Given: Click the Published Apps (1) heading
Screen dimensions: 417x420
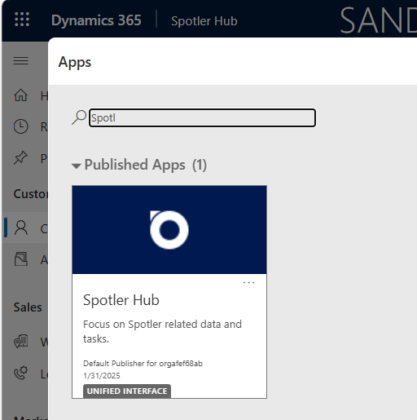Looking at the screenshot, I should pyautogui.click(x=146, y=165).
